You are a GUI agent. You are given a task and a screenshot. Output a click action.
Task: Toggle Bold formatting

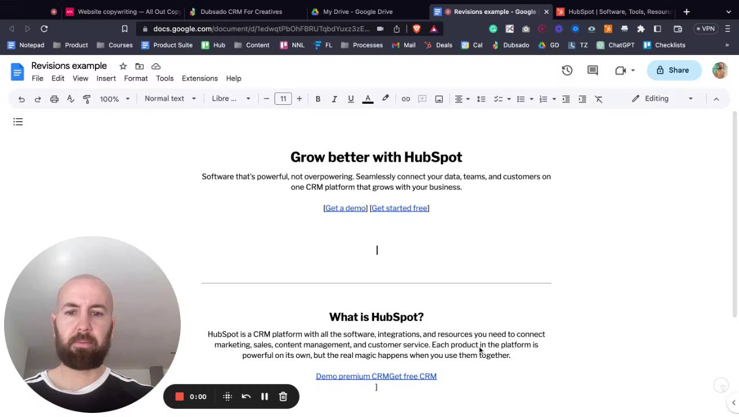coord(318,99)
